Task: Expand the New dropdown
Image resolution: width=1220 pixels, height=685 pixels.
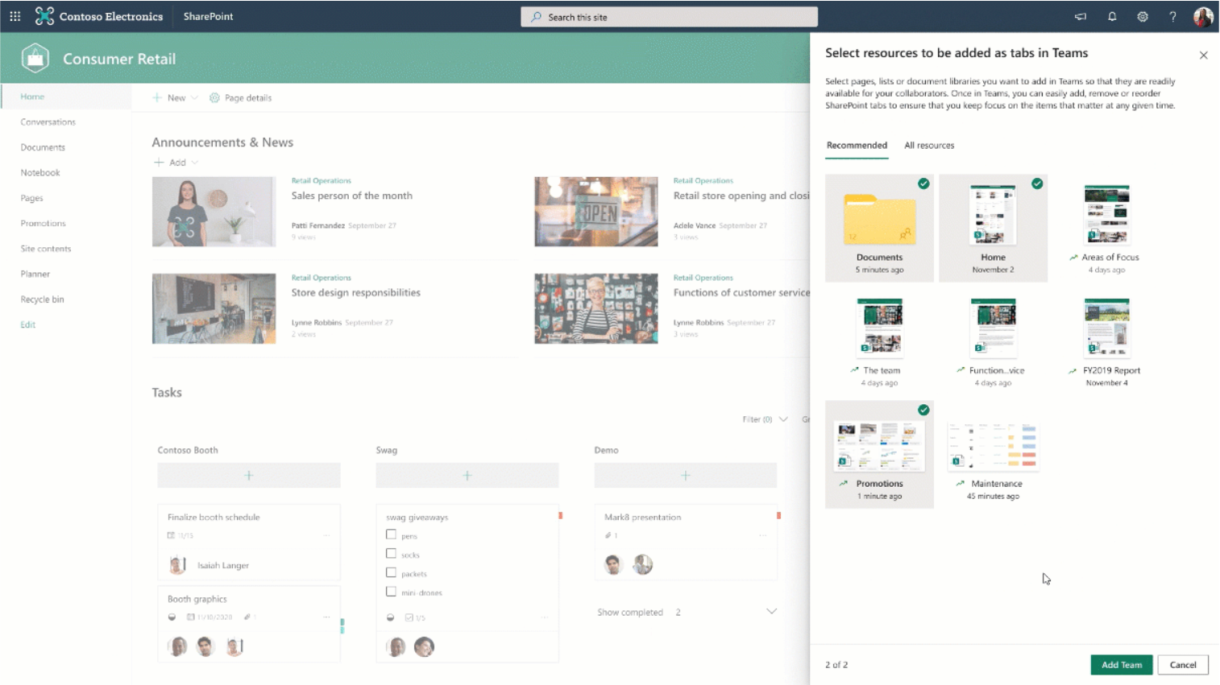Action: tap(194, 97)
